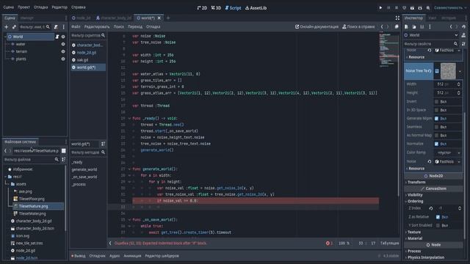Open the Редактор menu
The width and height of the screenshot is (470, 264).
[59, 7]
